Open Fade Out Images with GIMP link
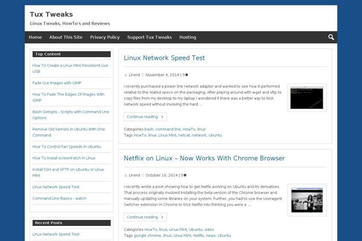The image size is (362, 241). (x=57, y=83)
